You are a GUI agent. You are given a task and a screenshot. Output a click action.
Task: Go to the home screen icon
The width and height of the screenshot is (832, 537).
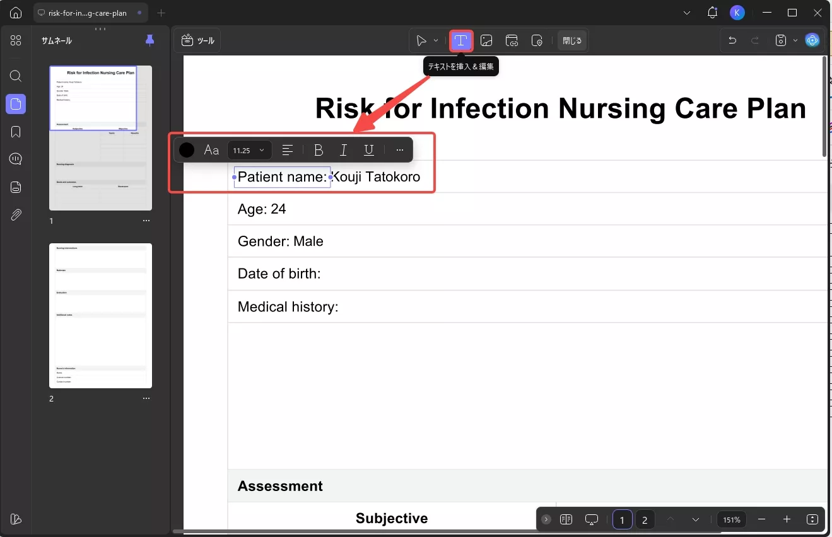16,13
